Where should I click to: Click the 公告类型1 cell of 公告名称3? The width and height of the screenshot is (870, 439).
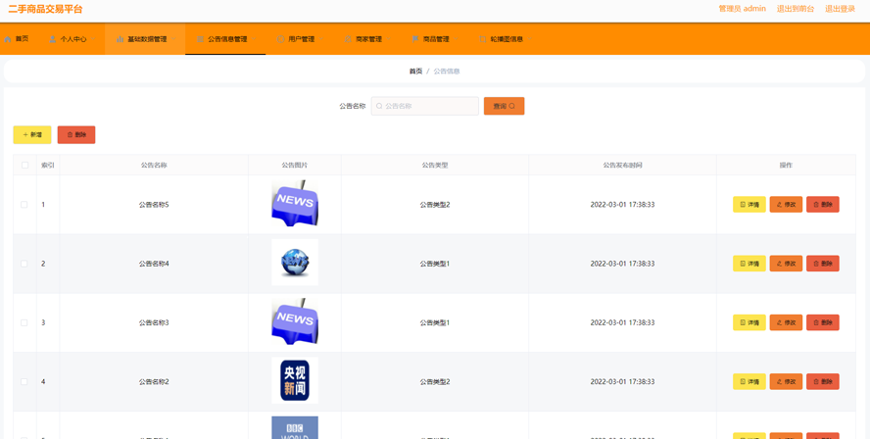click(x=434, y=322)
